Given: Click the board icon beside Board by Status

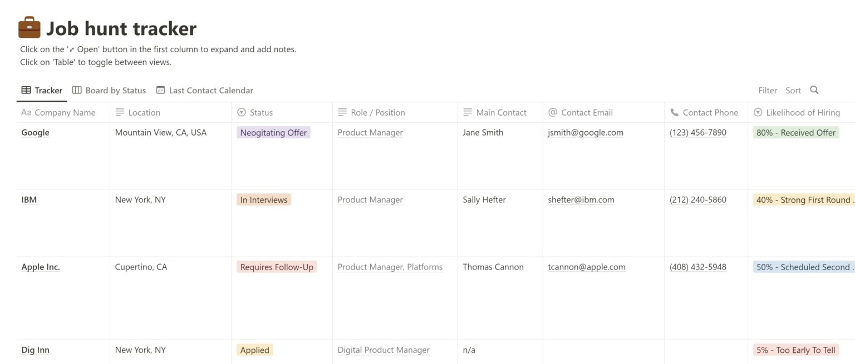Looking at the screenshot, I should click(x=76, y=89).
